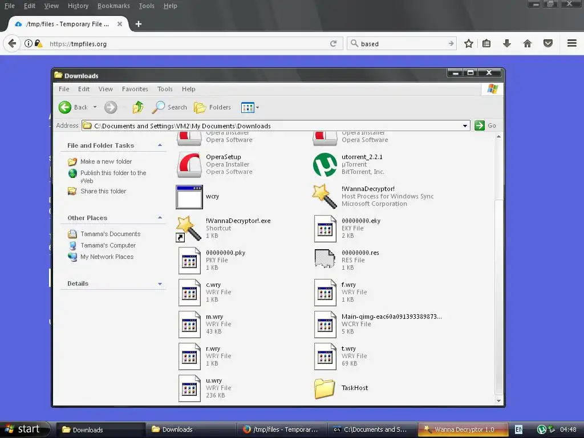
Task: Click the Firefox back arrow button
Action: tap(11, 43)
